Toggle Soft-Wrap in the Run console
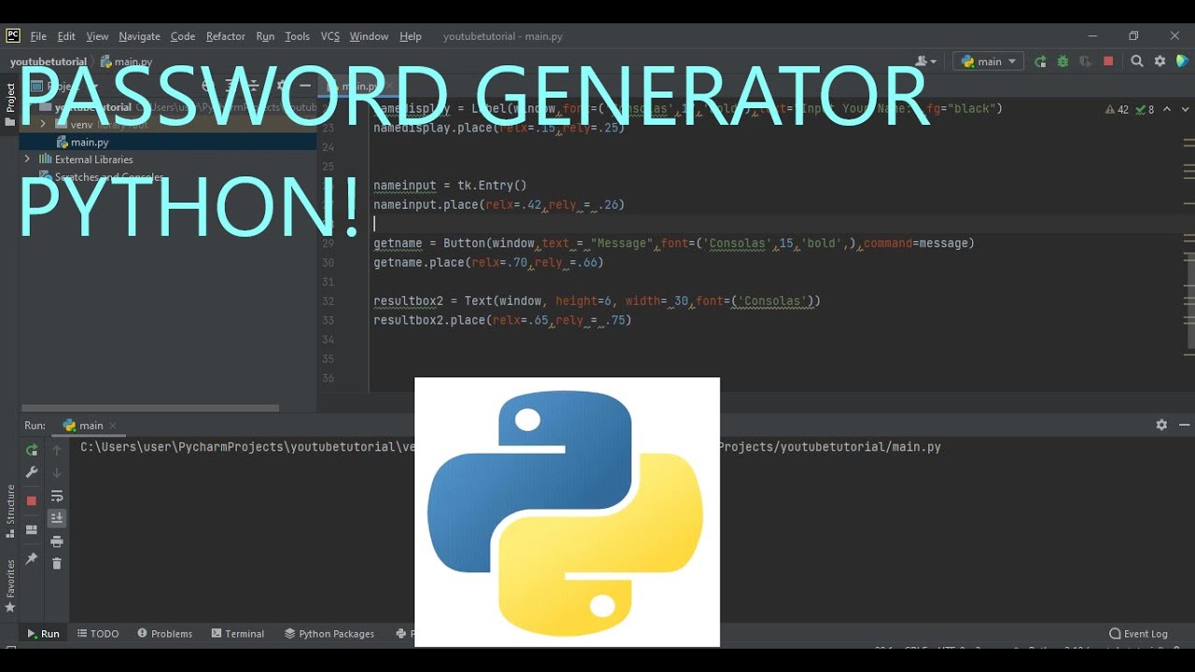Screen dimensions: 1195x672 point(57,496)
